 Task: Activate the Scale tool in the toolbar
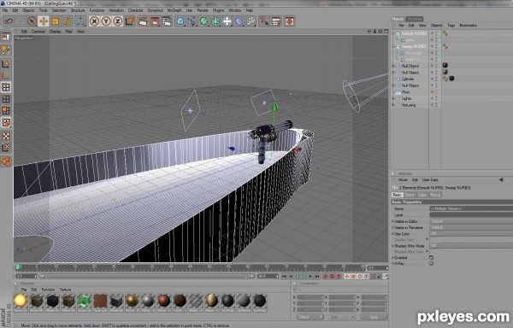tap(55, 21)
